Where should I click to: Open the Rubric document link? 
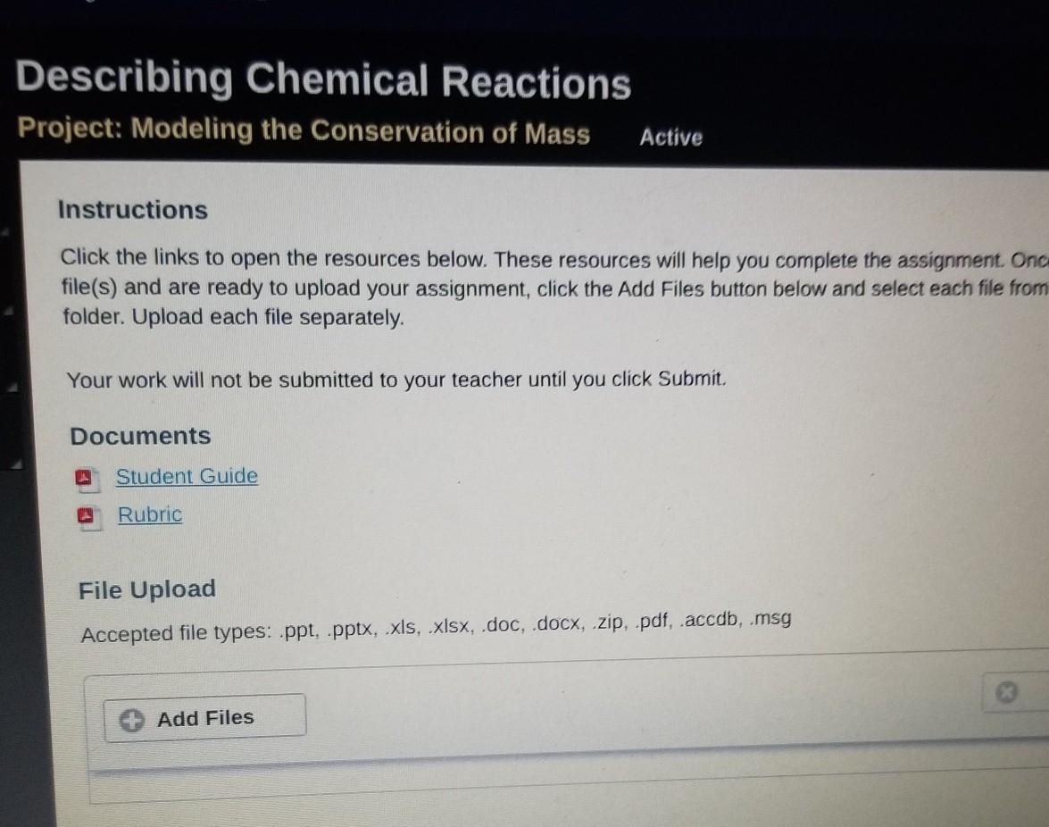click(x=150, y=515)
